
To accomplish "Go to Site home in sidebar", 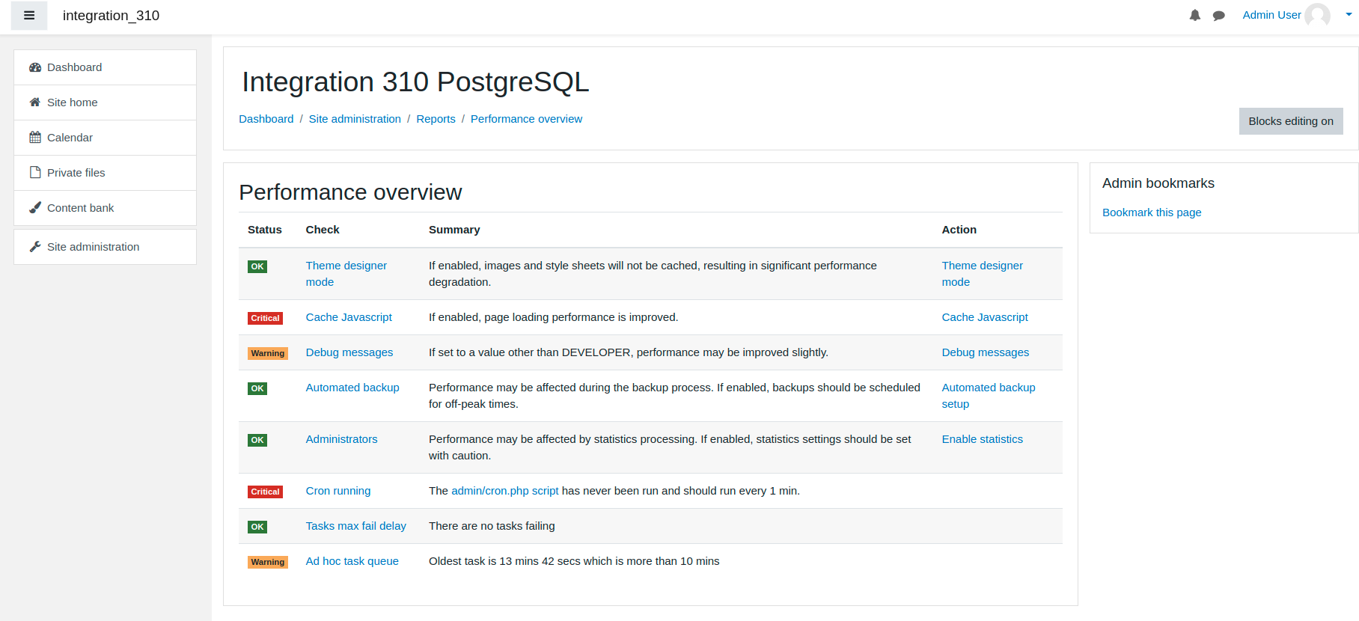I will tap(106, 103).
